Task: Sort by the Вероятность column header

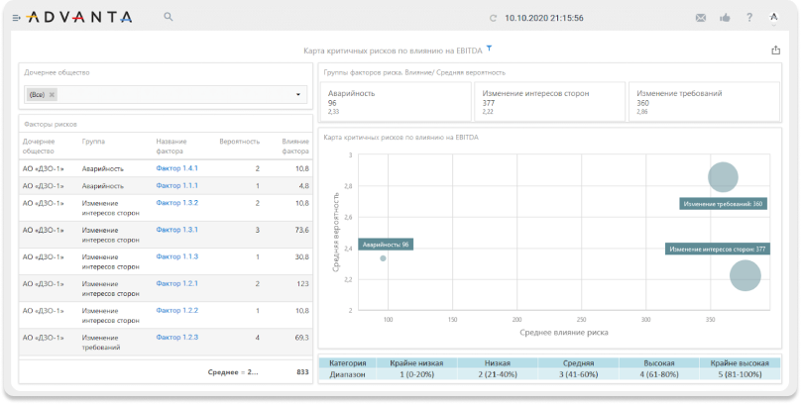Action: point(239,142)
